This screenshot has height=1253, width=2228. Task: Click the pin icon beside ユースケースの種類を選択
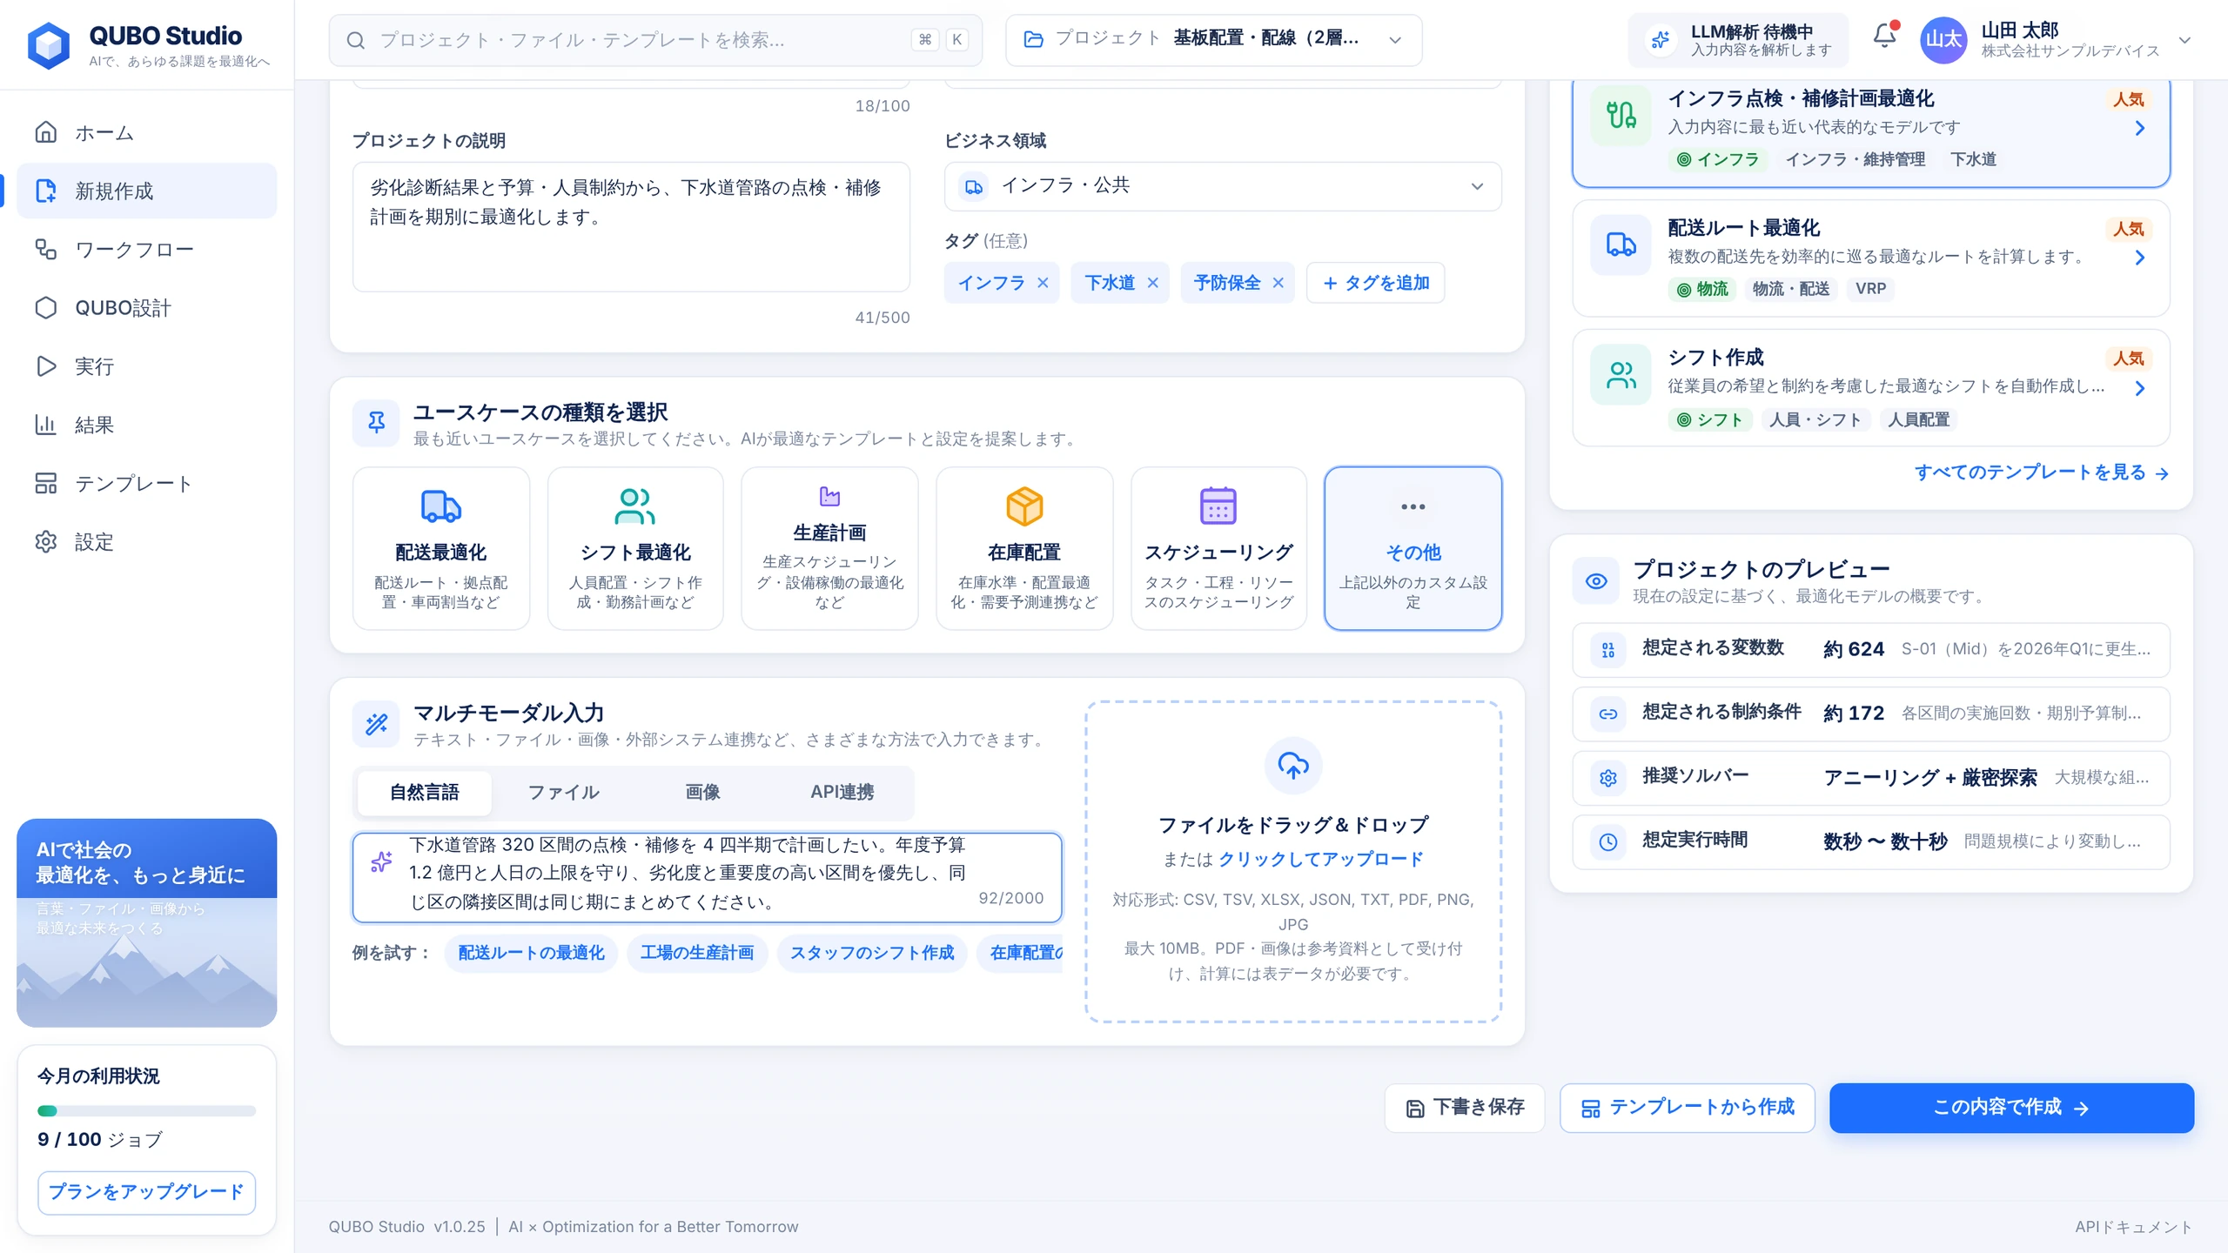point(376,423)
